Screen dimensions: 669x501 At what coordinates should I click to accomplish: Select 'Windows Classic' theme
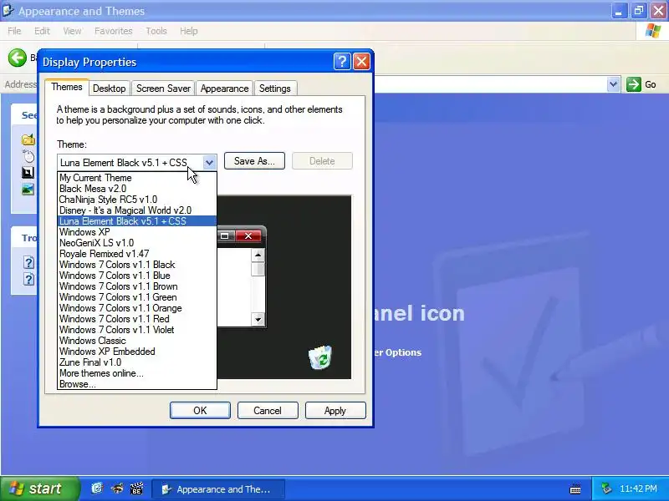tap(137, 341)
